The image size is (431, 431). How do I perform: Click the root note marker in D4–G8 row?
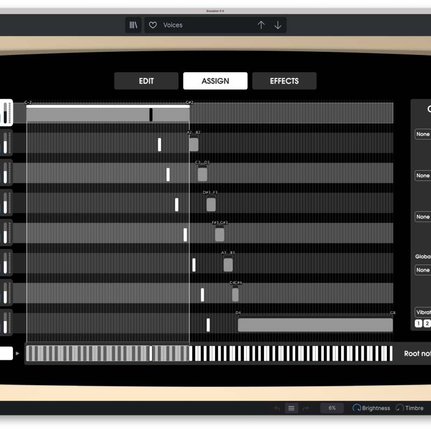[208, 325]
